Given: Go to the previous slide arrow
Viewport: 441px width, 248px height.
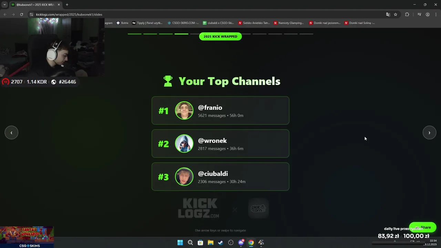Looking at the screenshot, I should 11,133.
